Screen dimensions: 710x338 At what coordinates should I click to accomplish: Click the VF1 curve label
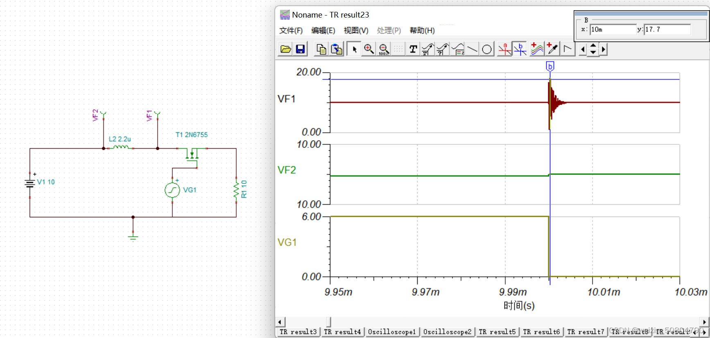coord(287,99)
